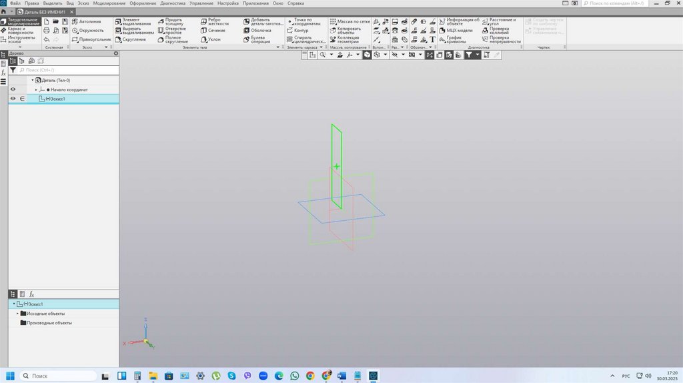Open the Файл menu
Image resolution: width=683 pixels, height=383 pixels.
(15, 3)
